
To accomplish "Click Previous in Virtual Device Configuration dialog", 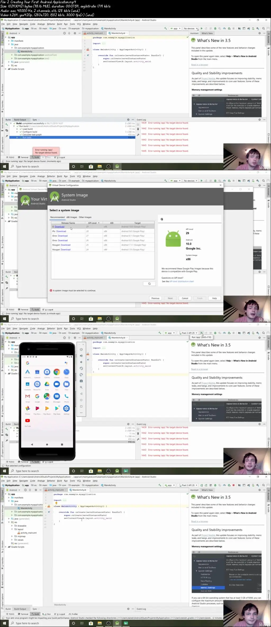I will point(155,298).
